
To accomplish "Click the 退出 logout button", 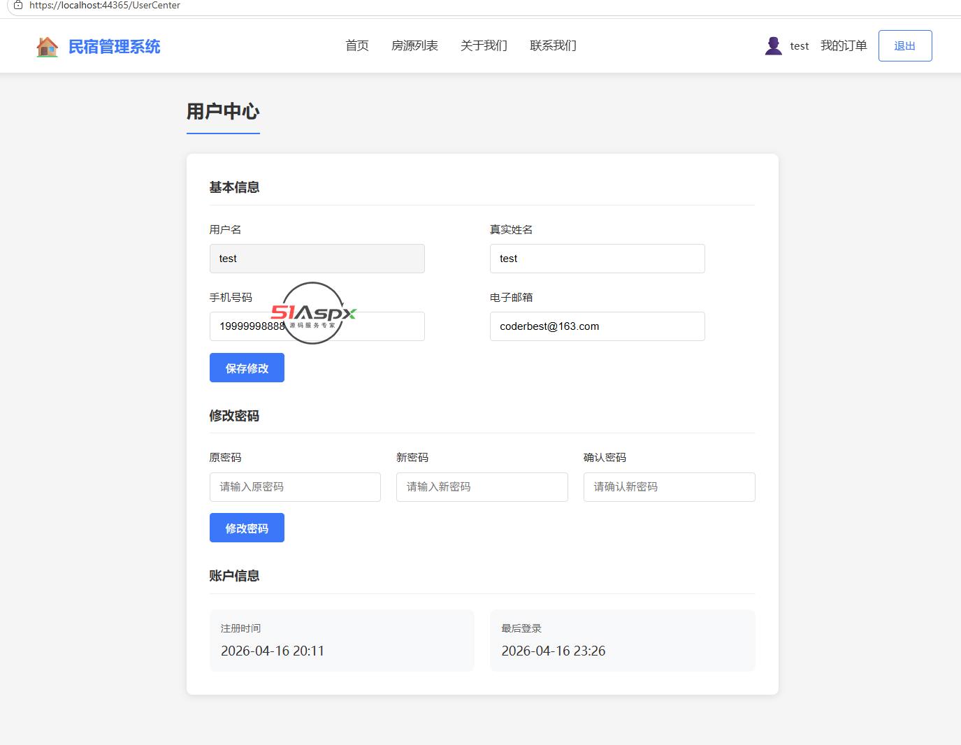I will pyautogui.click(x=905, y=45).
